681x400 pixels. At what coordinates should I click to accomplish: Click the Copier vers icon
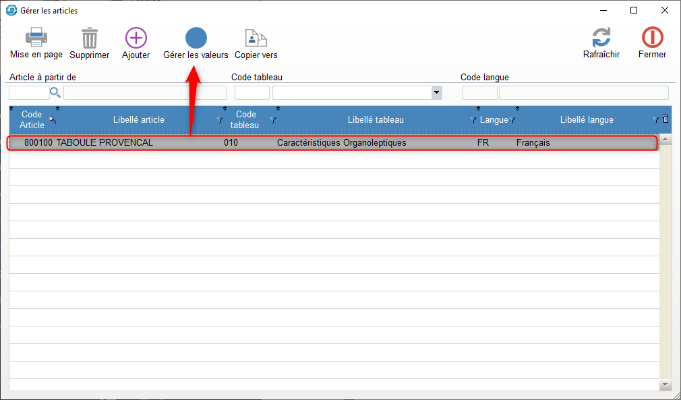tap(256, 38)
